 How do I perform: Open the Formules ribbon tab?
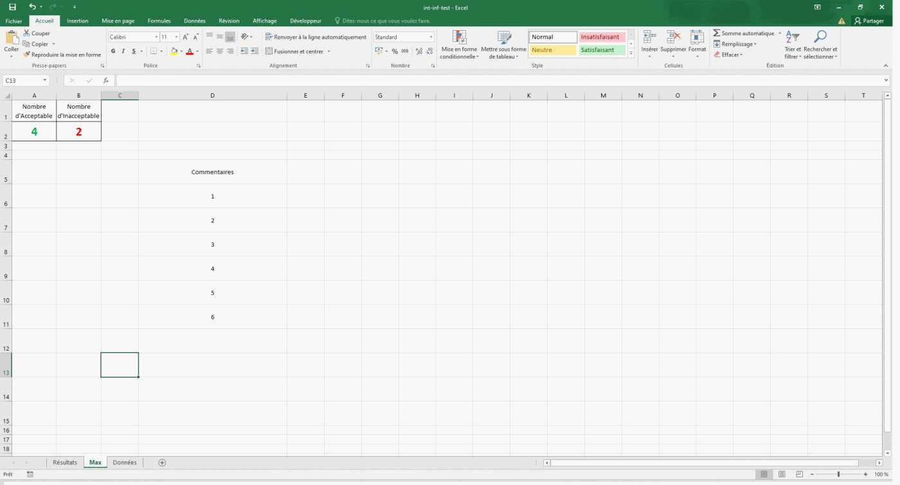pos(159,21)
